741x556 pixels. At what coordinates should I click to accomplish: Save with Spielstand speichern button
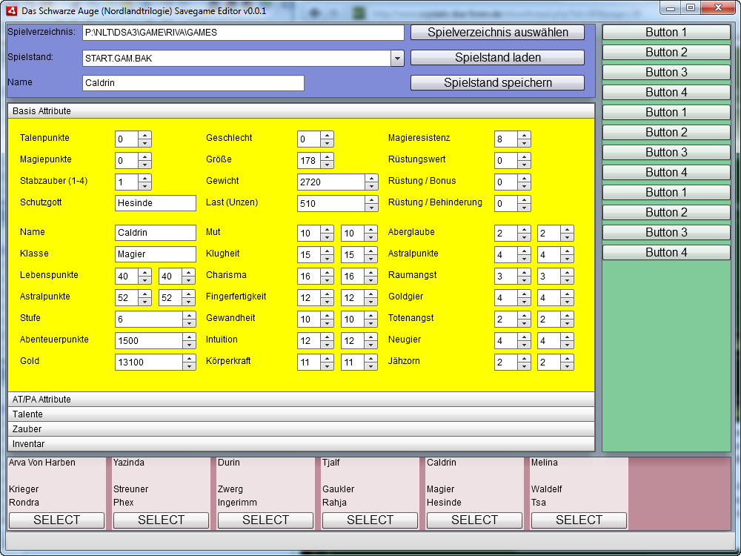click(498, 83)
